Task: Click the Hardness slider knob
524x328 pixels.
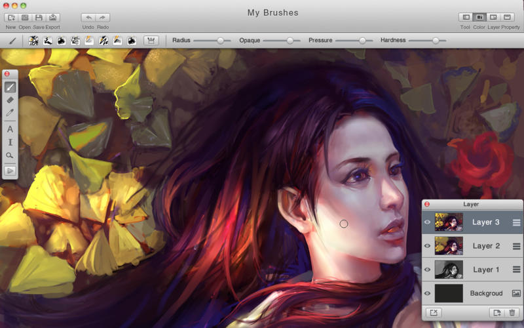Action: click(436, 41)
